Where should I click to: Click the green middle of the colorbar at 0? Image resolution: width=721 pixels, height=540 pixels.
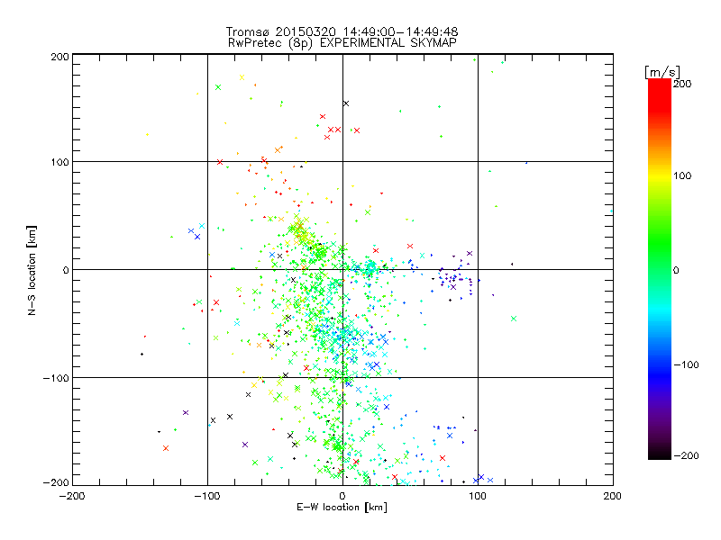[x=660, y=269]
